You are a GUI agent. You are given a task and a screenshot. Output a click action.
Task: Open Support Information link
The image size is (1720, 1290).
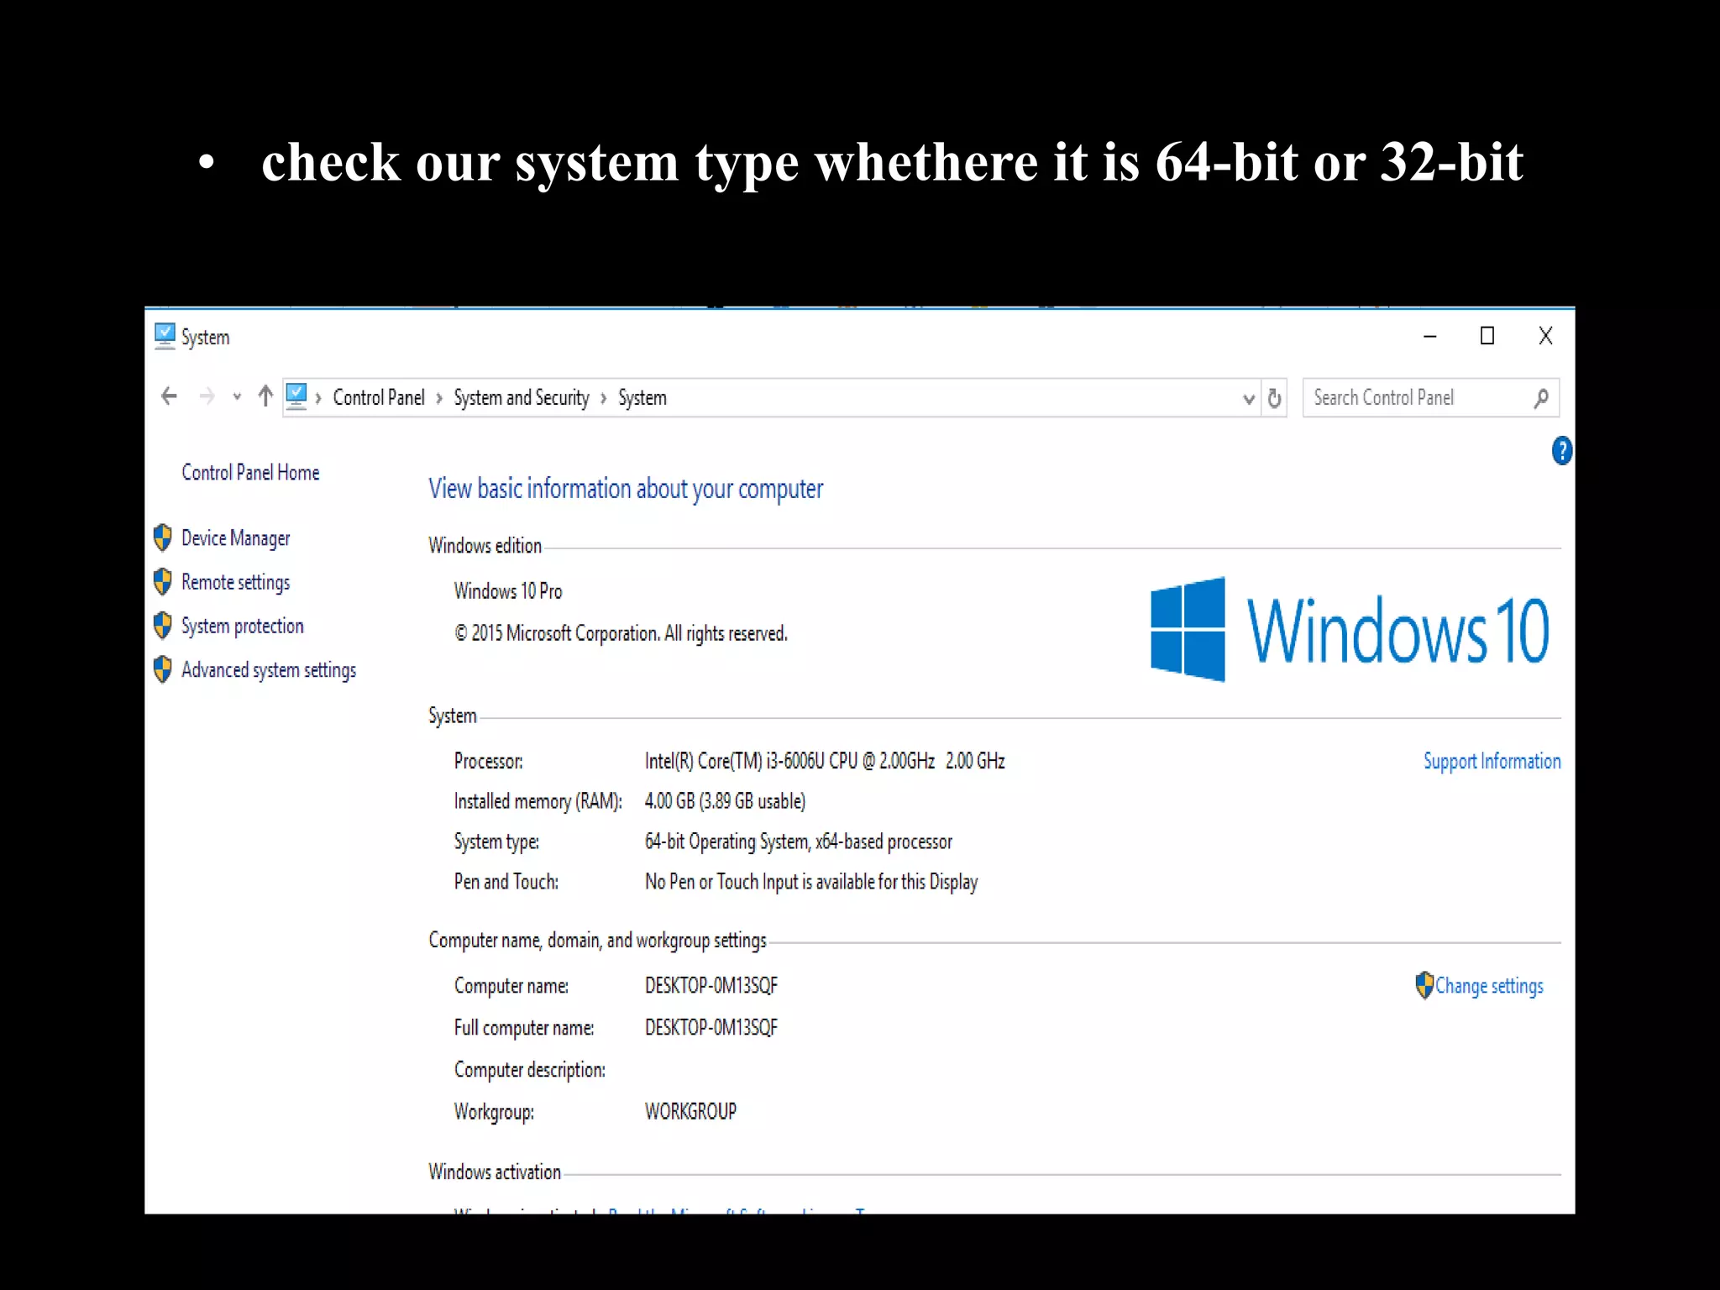pos(1492,761)
